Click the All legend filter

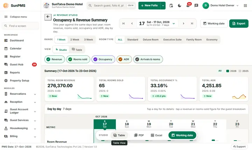click(x=220, y=71)
